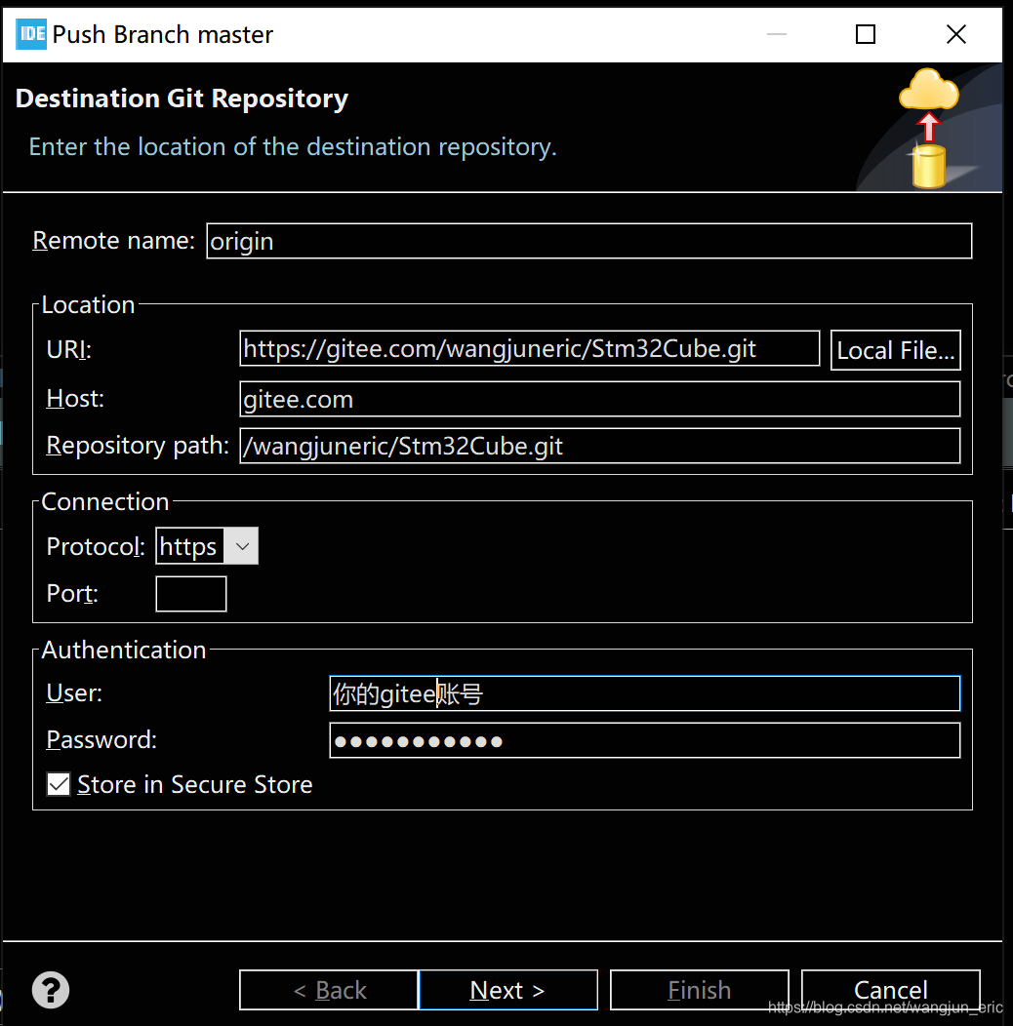1013x1026 pixels.
Task: Cancel the Push Branch dialog
Action: pos(891,990)
